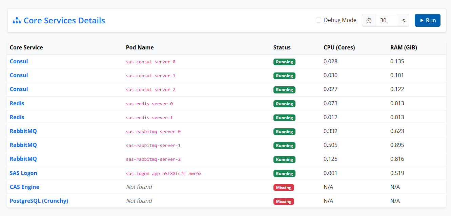Click RAM value 0.895

397,145
